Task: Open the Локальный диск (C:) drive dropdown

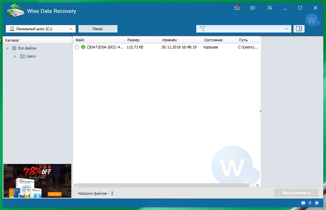Action: [41, 29]
